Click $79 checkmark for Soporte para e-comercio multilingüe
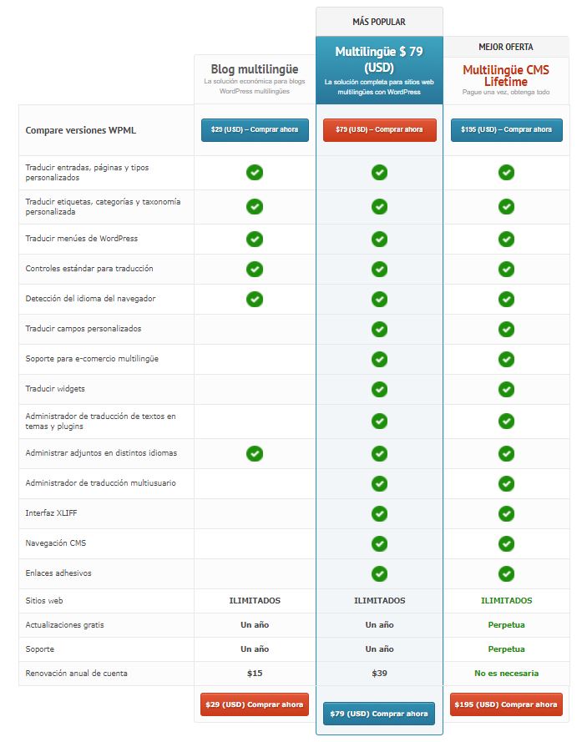The height and width of the screenshot is (742, 587). [379, 359]
